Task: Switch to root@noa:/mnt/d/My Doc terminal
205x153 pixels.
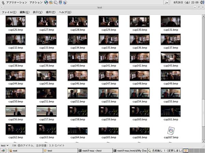Action: [130, 151]
